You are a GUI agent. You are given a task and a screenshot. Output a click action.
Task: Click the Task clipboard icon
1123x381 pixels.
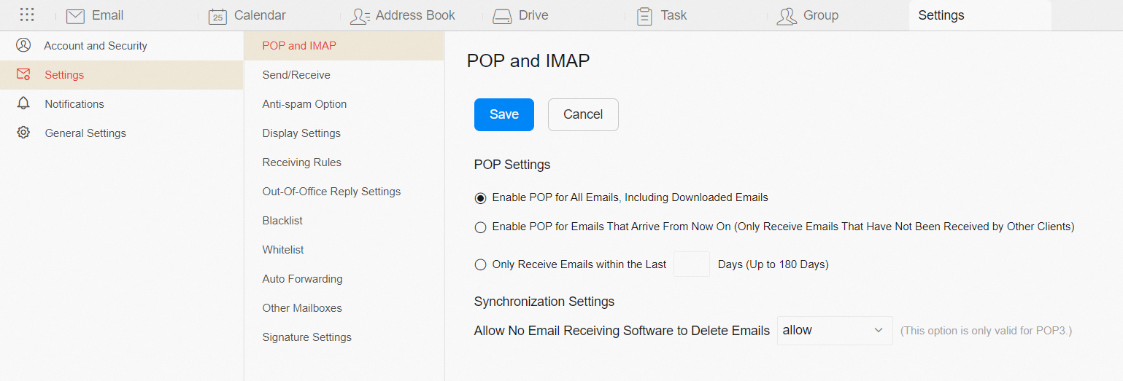pyautogui.click(x=644, y=16)
